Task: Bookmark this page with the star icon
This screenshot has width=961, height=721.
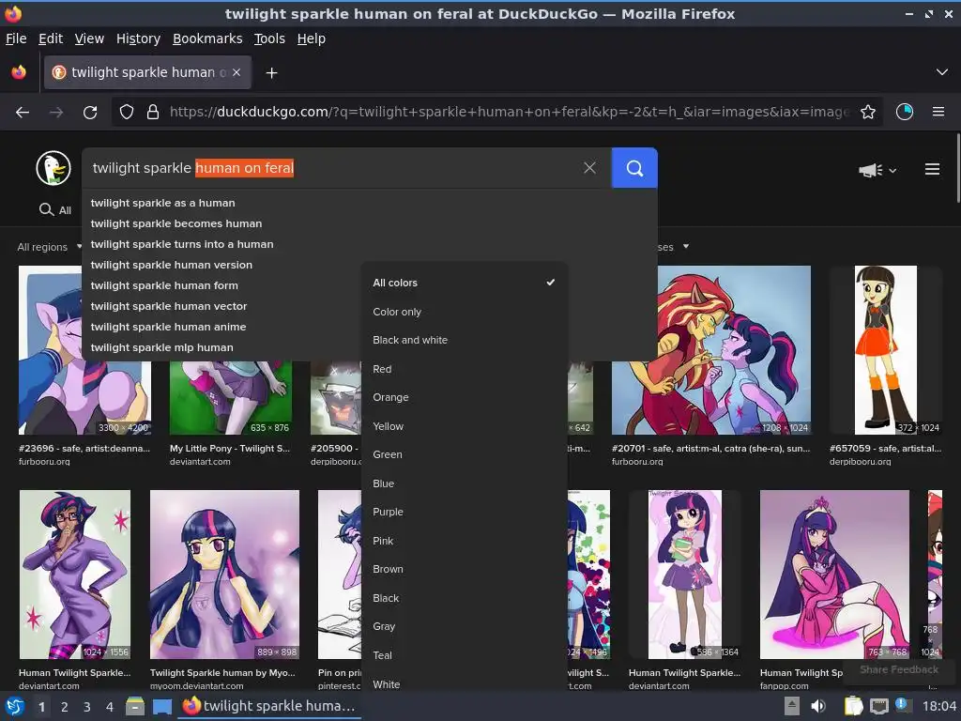Action: pyautogui.click(x=868, y=113)
